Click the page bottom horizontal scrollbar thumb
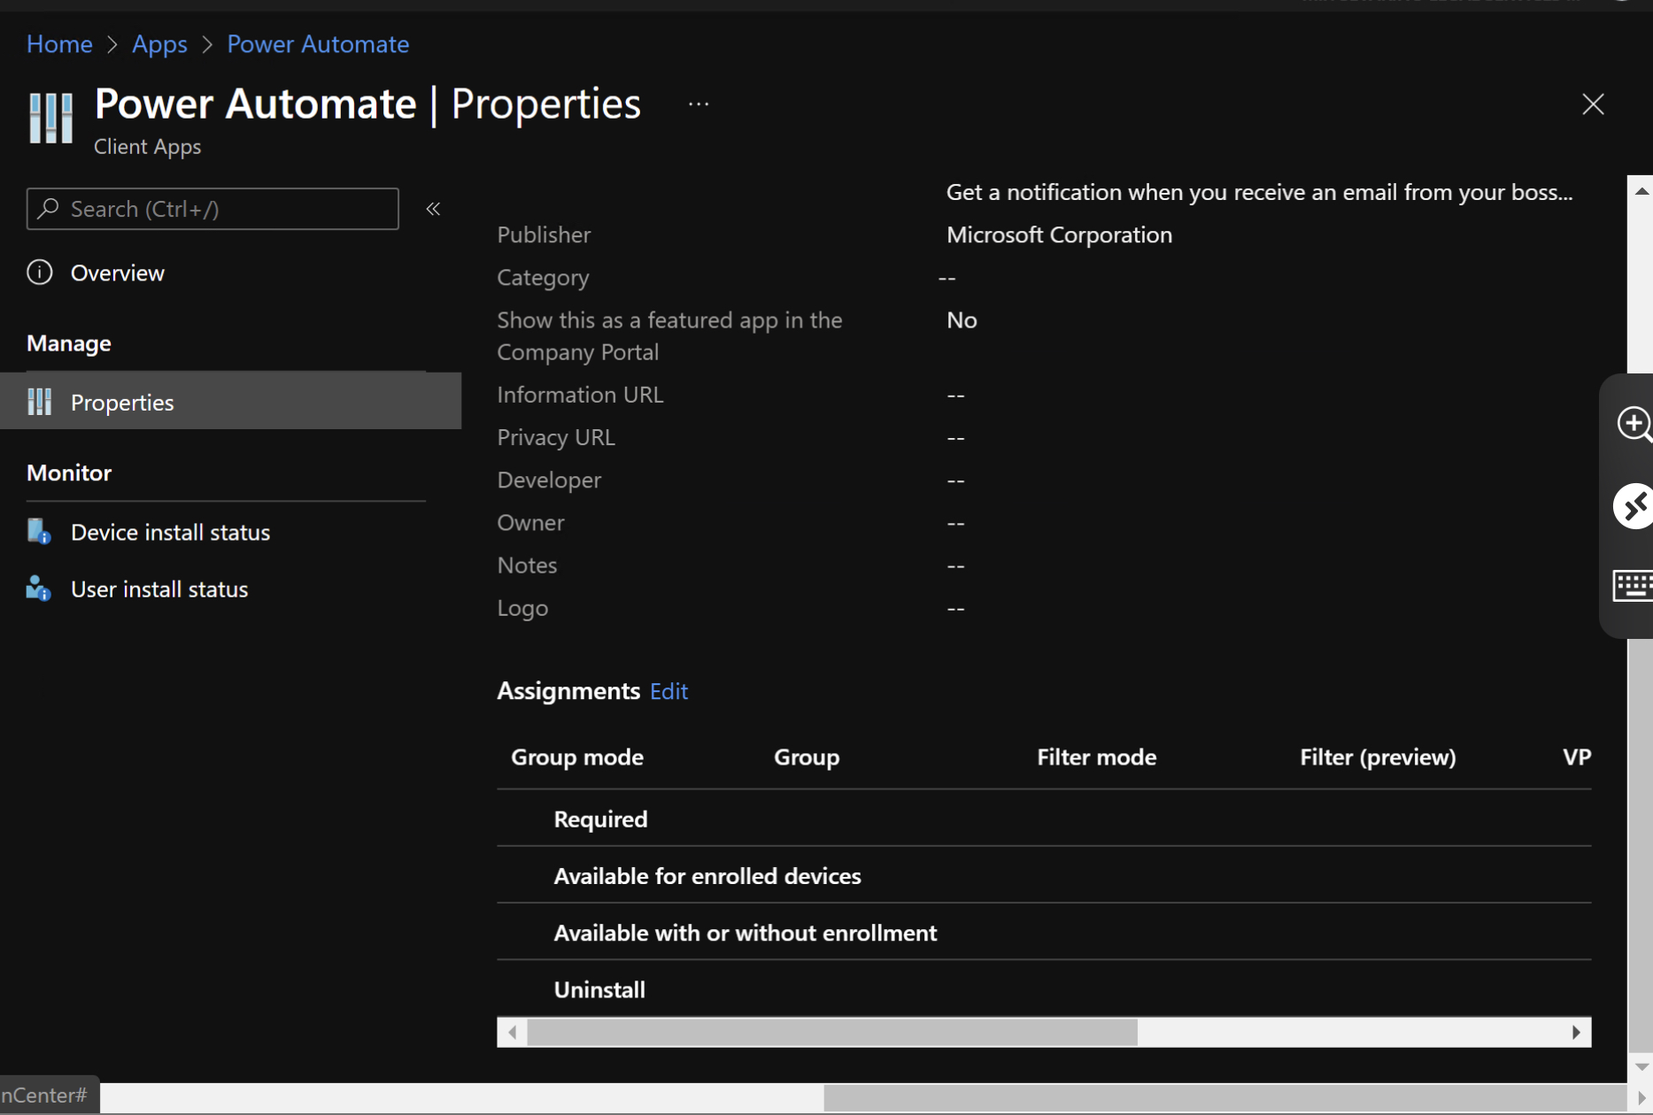The image size is (1653, 1115). pos(1224,1098)
